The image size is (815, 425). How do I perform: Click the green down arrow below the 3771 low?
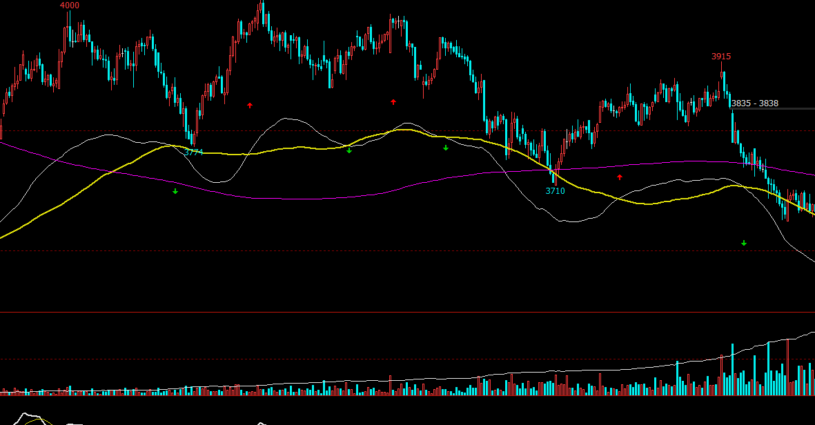(x=175, y=191)
